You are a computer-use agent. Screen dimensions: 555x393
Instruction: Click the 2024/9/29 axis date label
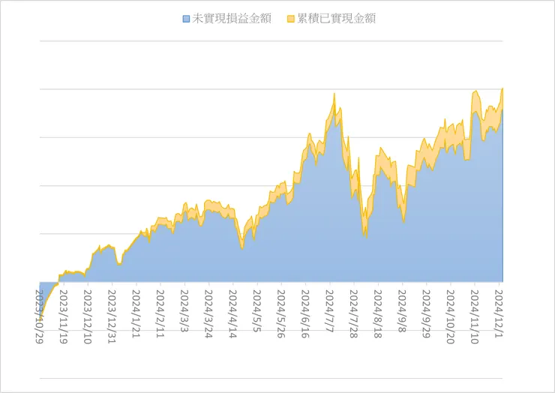[x=426, y=314]
